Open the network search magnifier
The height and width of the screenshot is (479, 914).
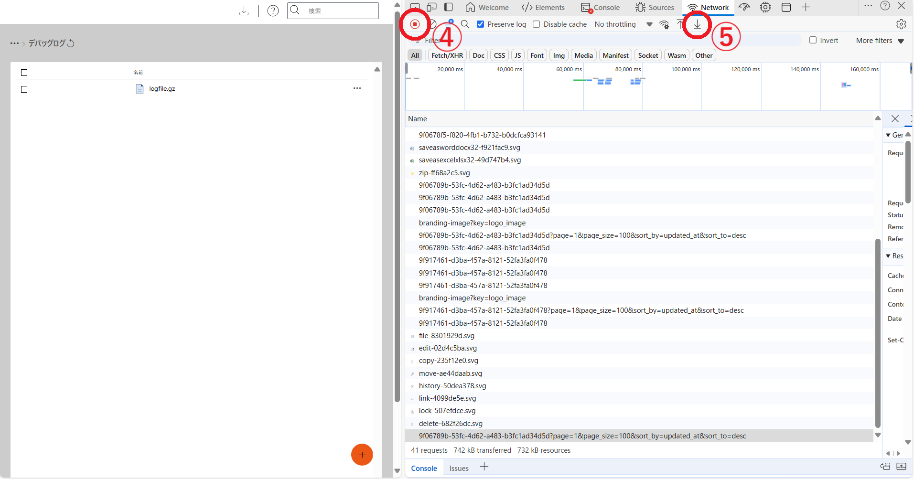pos(465,24)
